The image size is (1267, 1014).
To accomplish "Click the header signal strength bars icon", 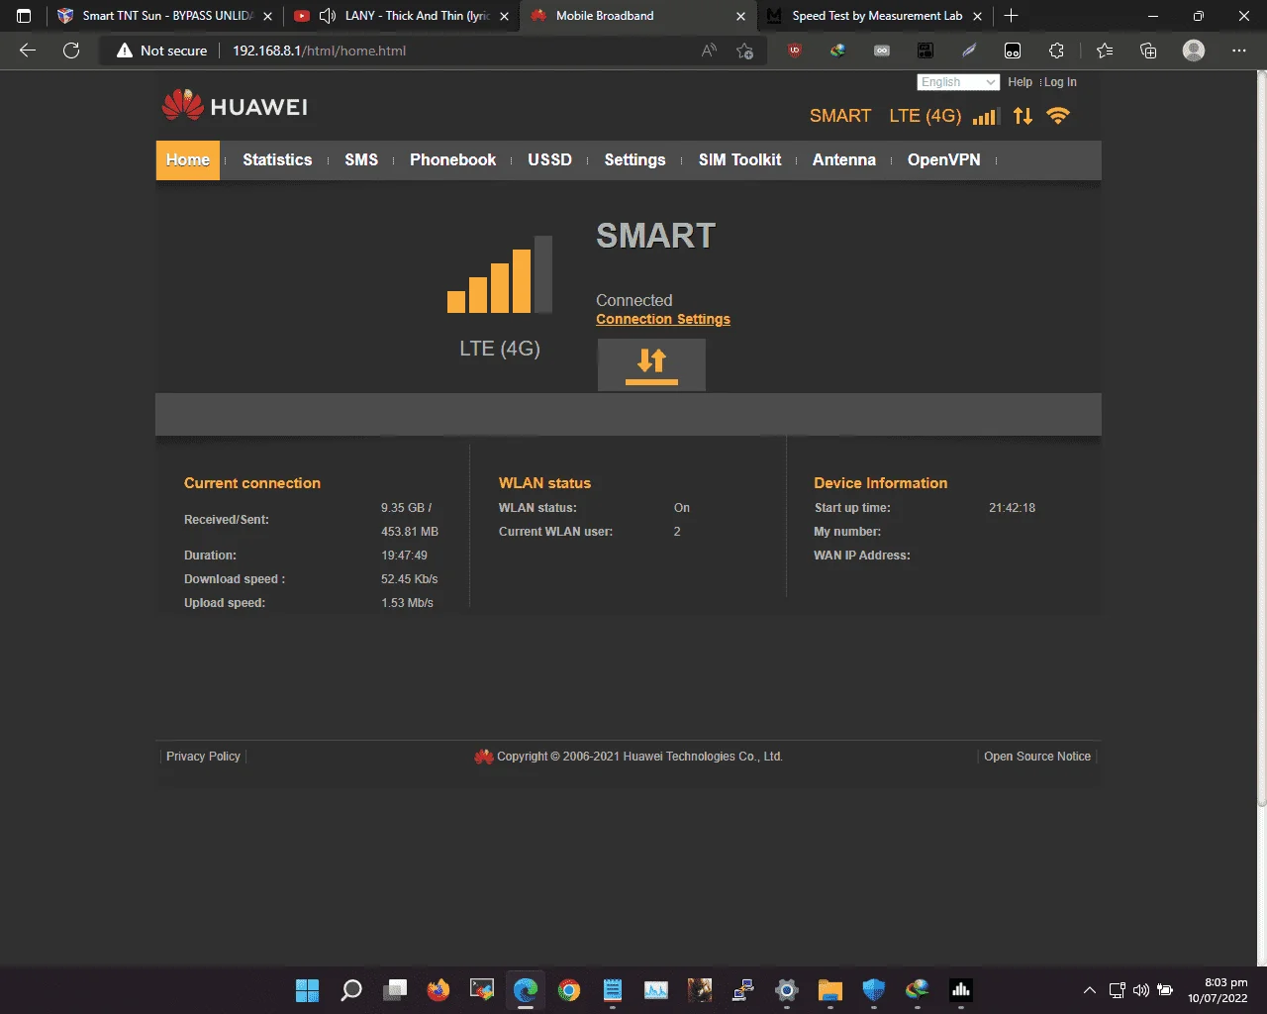I will pos(985,117).
